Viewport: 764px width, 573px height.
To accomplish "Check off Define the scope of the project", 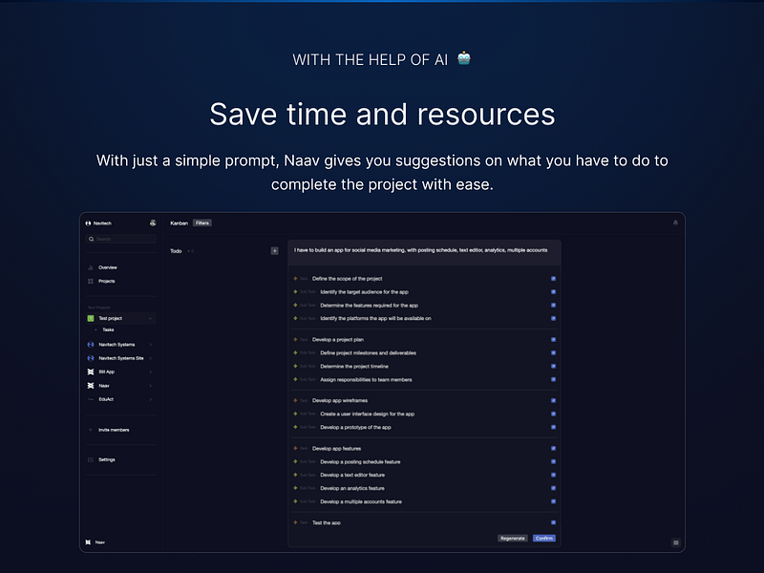I will (x=553, y=278).
